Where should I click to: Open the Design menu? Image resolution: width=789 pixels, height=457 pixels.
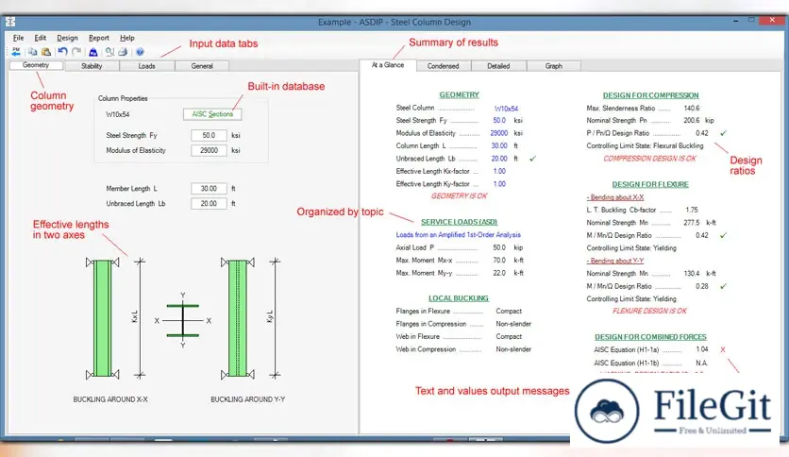point(67,38)
